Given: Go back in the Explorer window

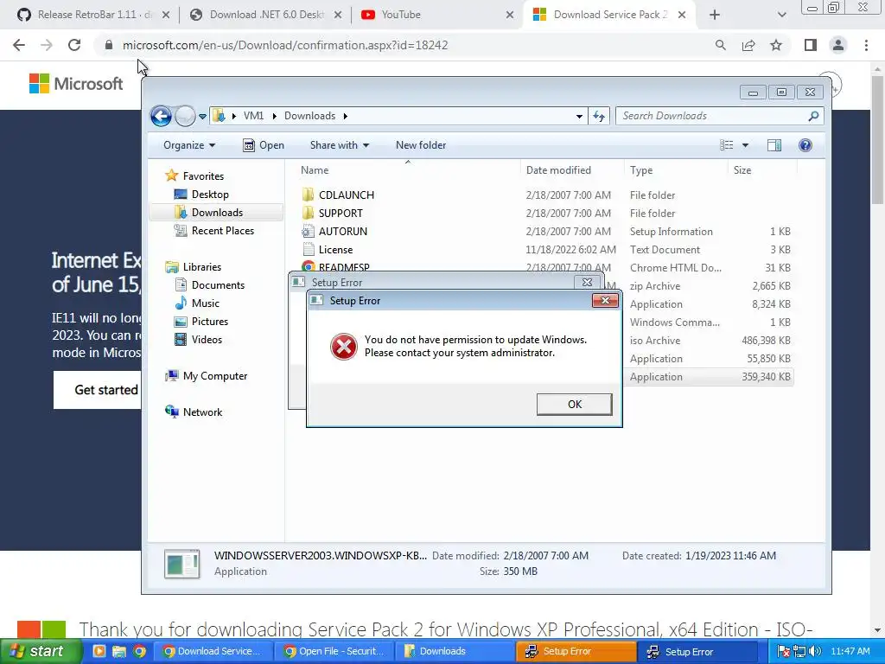Looking at the screenshot, I should pyautogui.click(x=161, y=117).
